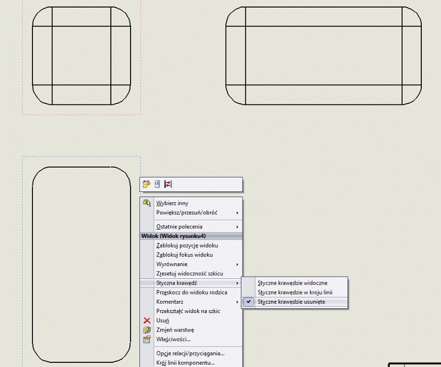Open the Styczna krawędź submenu
This screenshot has width=441, height=367.
pos(191,283)
